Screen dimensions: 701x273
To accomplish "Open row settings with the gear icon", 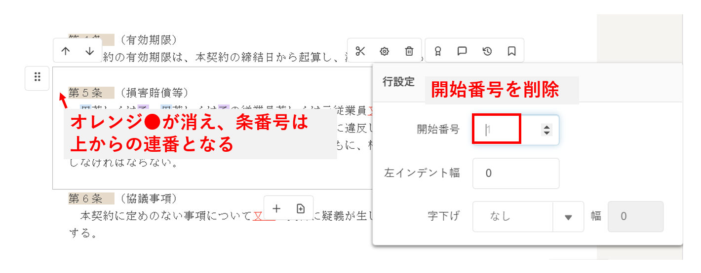I will 385,51.
